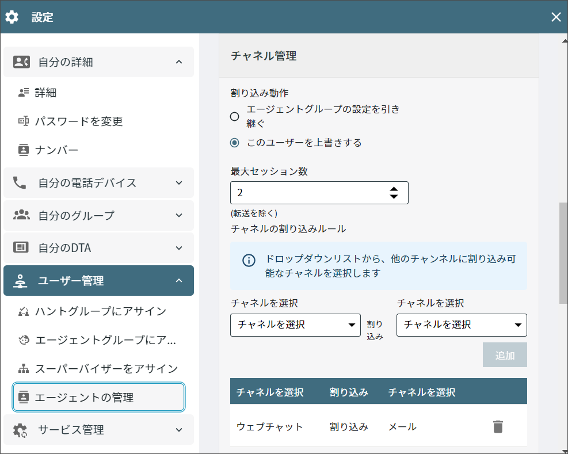The image size is (568, 454).
Task: Collapse the 自分の詳細 section chevron
Action: [179, 62]
